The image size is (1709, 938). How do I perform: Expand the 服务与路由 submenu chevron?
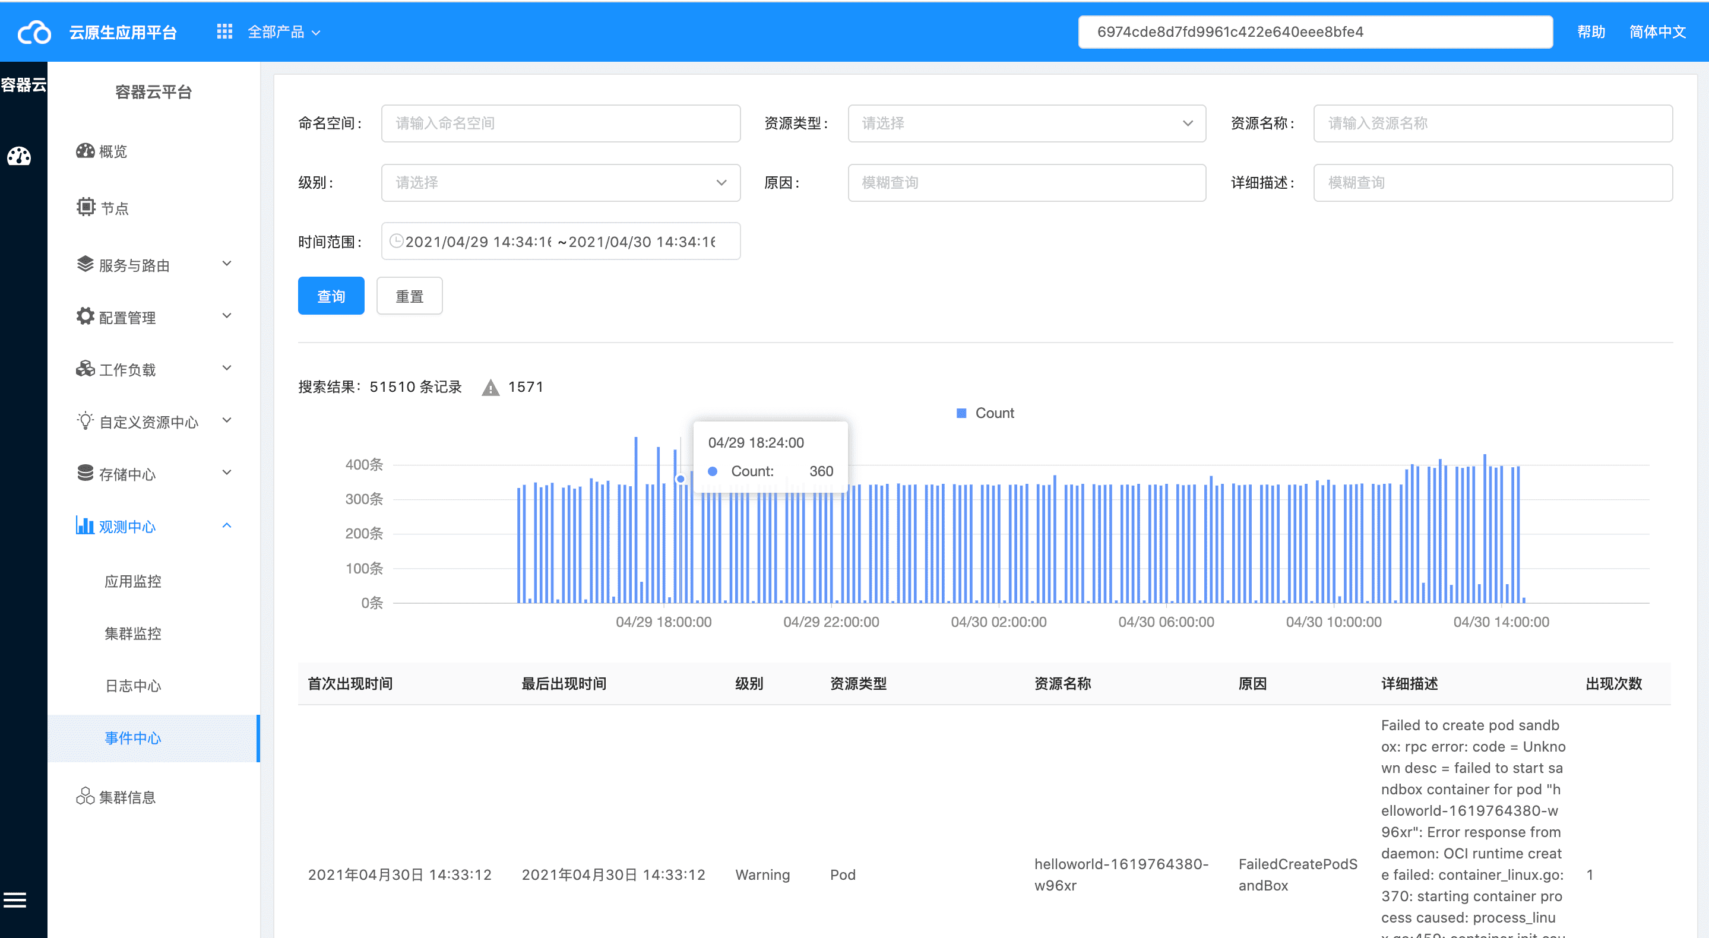pyautogui.click(x=227, y=264)
